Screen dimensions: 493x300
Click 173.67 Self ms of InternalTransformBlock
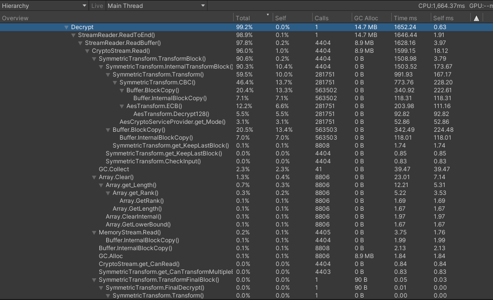click(443, 67)
